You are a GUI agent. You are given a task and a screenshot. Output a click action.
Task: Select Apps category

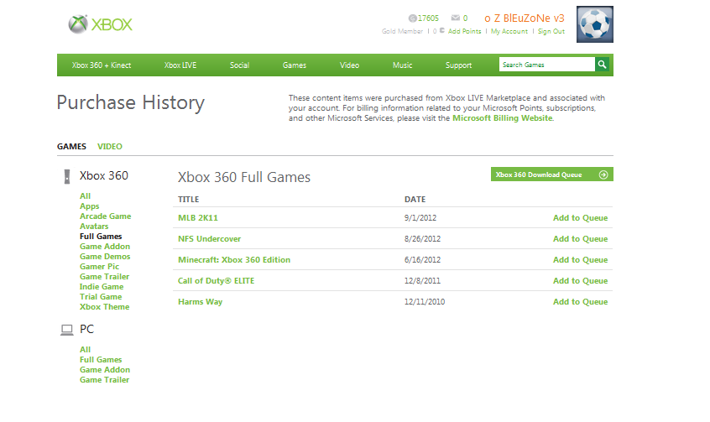tap(89, 206)
